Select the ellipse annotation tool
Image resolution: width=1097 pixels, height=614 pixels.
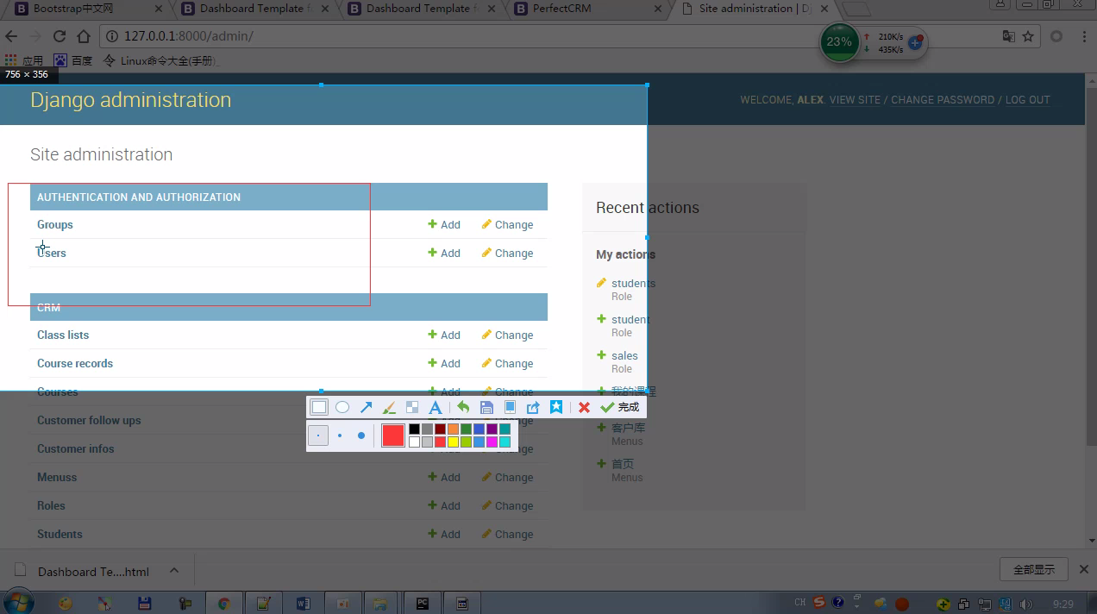point(342,407)
